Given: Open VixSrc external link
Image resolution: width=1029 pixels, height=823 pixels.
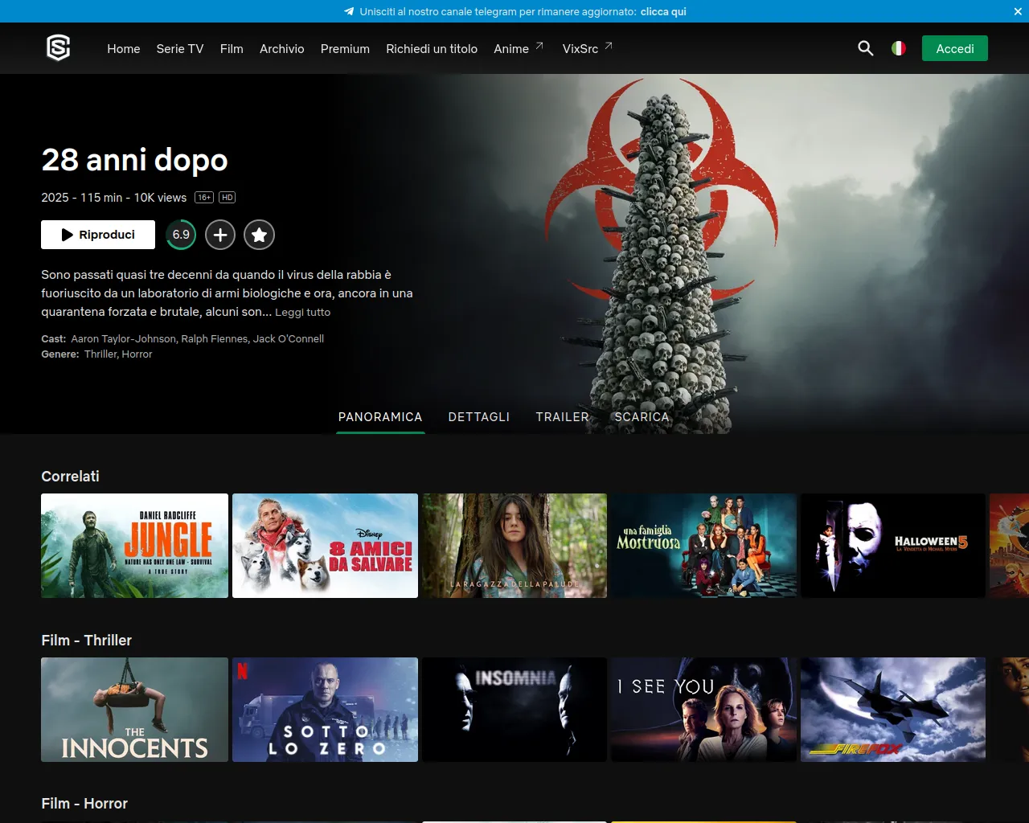Looking at the screenshot, I should click(588, 48).
